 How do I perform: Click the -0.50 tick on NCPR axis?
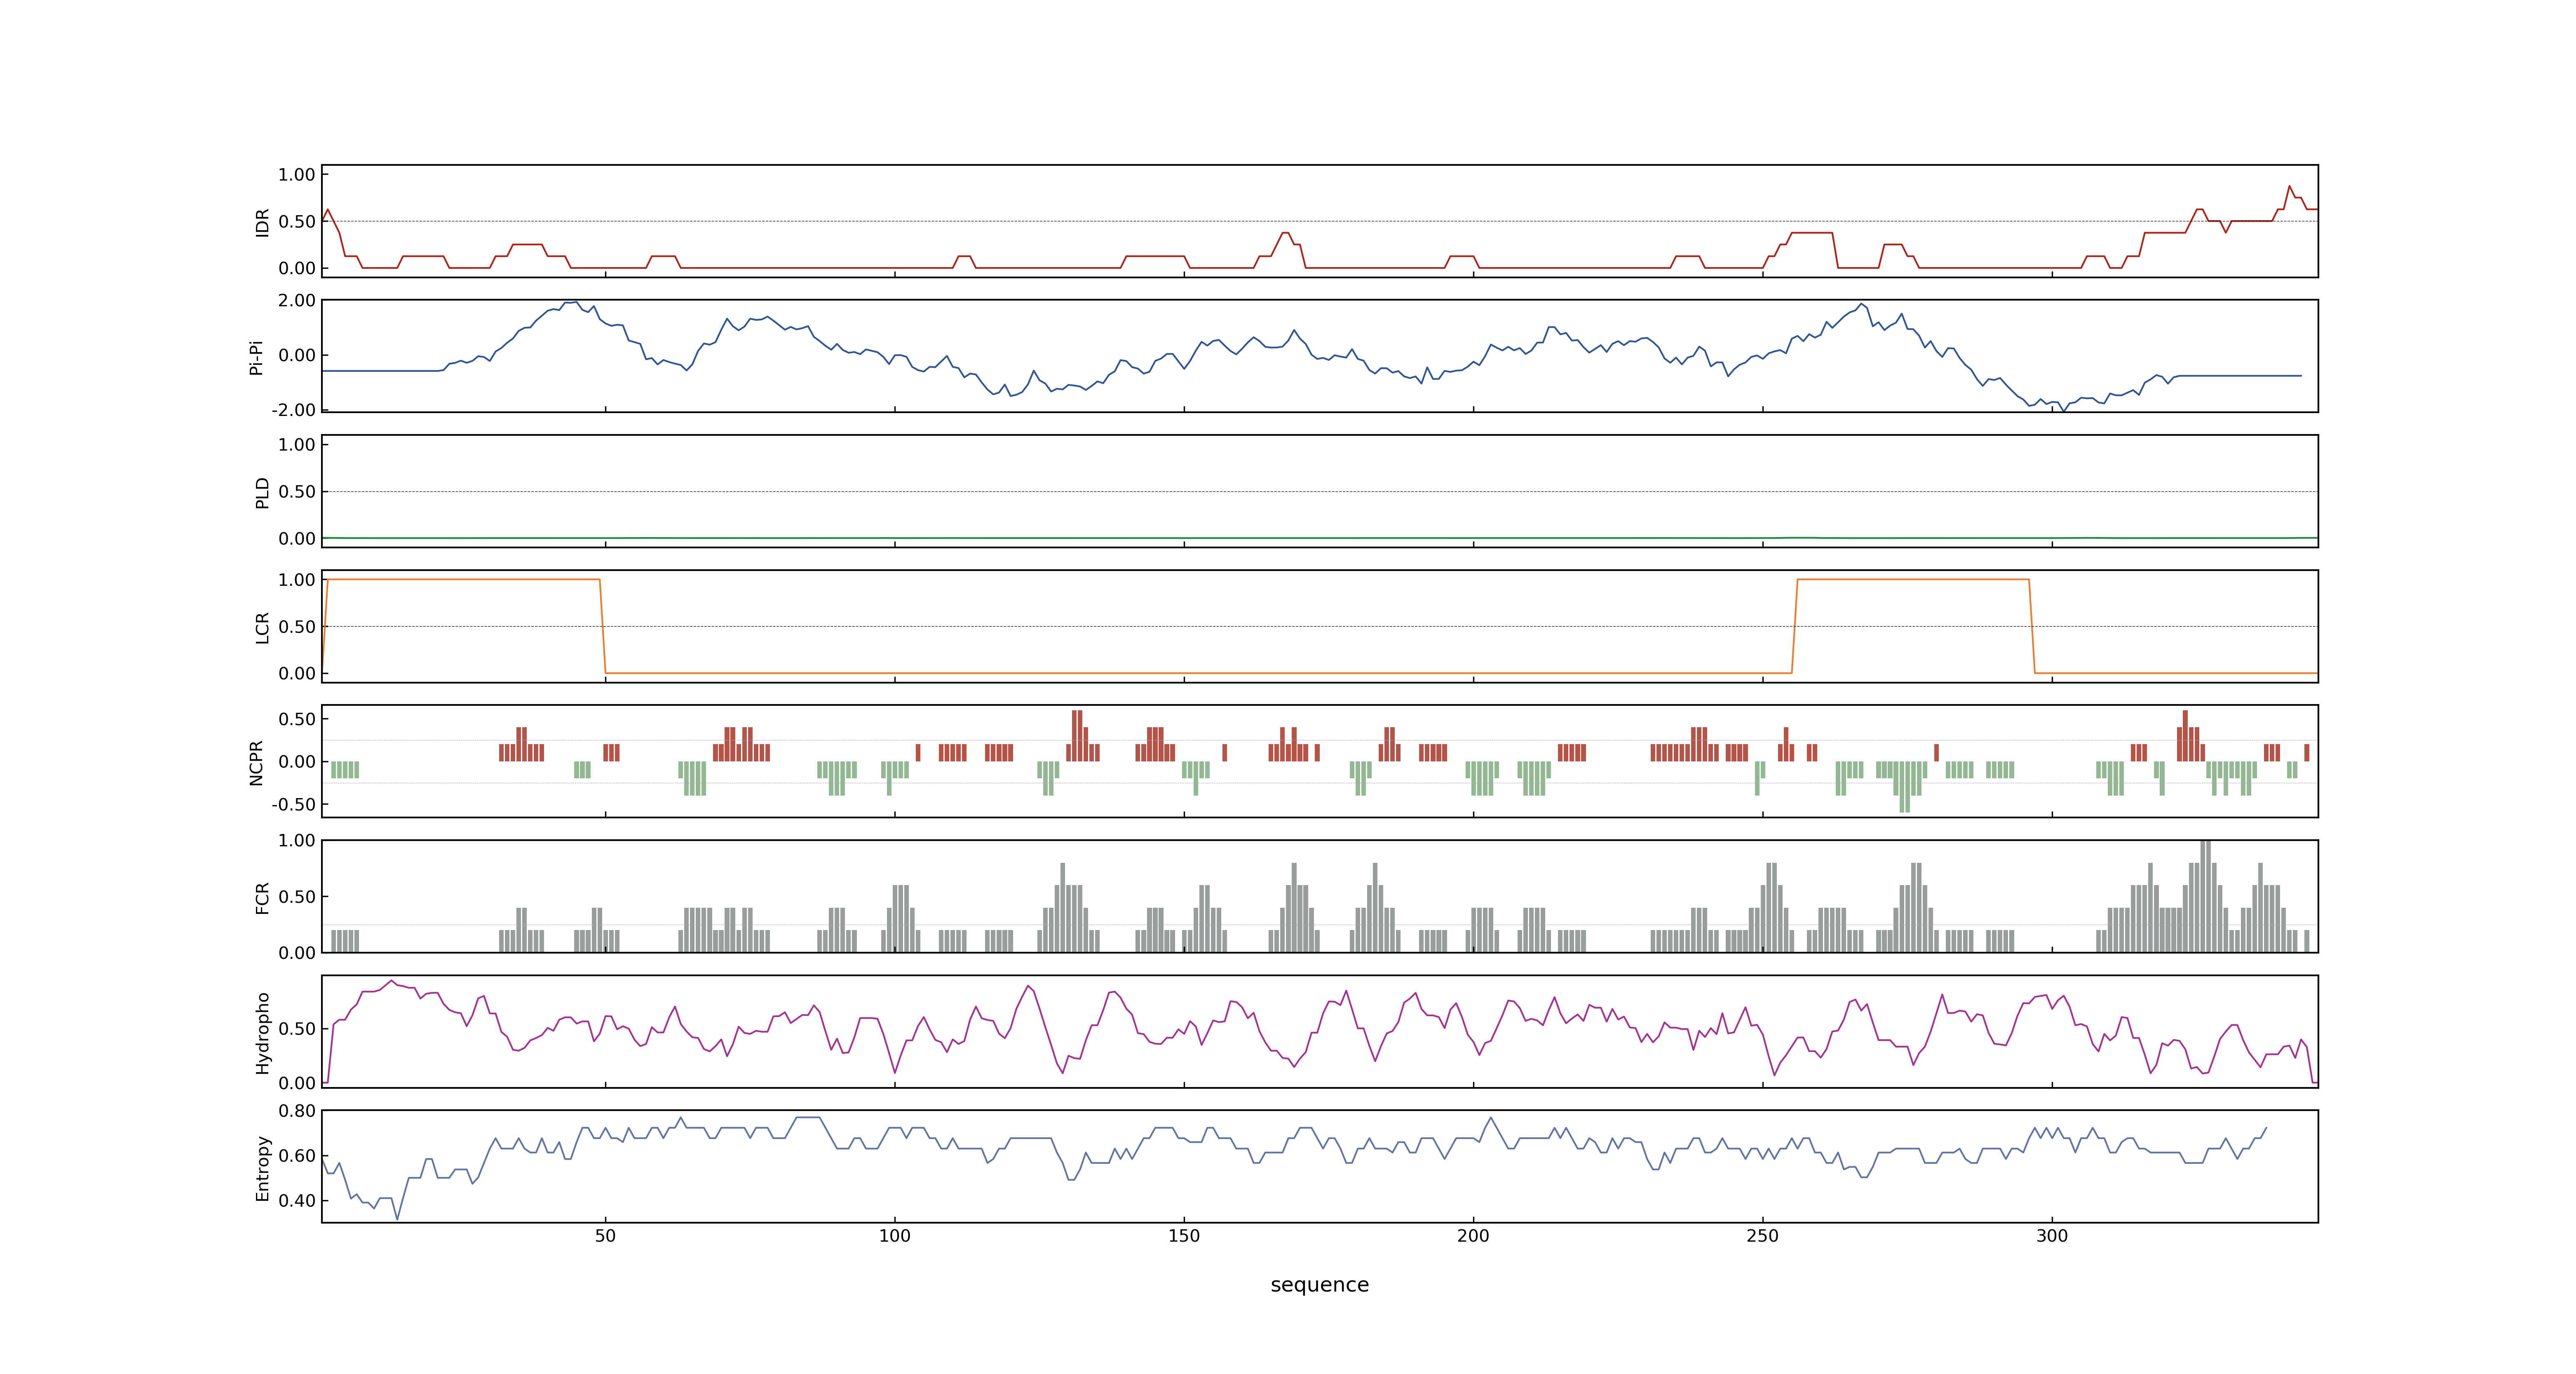click(294, 804)
